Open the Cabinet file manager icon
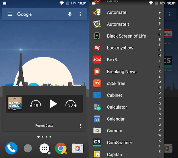 click(x=97, y=95)
